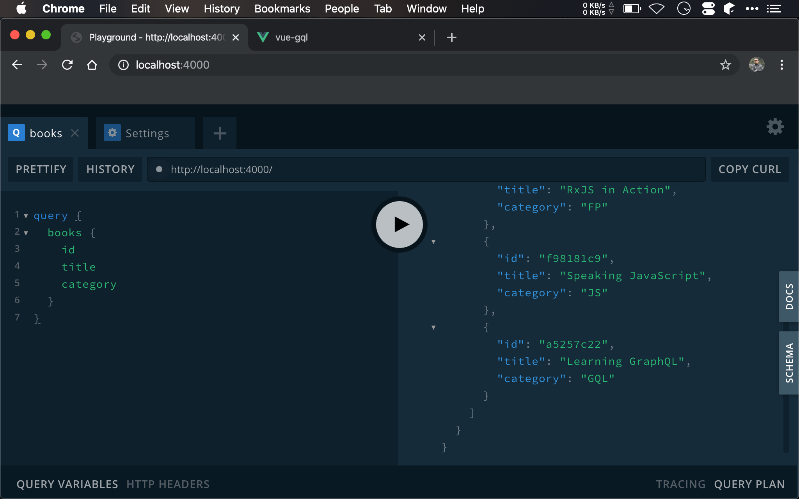Screen dimensions: 799x499
Task: Click the blue Q icon on books tab
Action: pyautogui.click(x=16, y=133)
